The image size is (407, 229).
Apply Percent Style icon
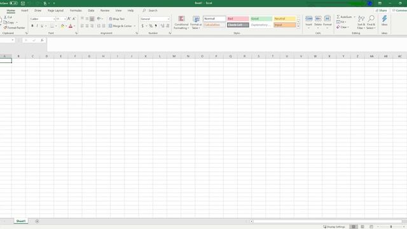151,26
